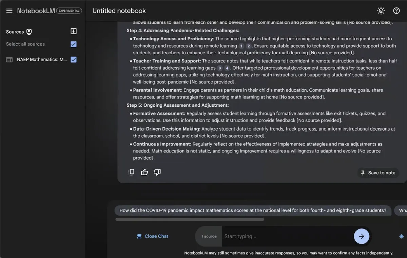The height and width of the screenshot is (258, 407).
Task: Click the Start typing chat input field
Action: coord(287,236)
